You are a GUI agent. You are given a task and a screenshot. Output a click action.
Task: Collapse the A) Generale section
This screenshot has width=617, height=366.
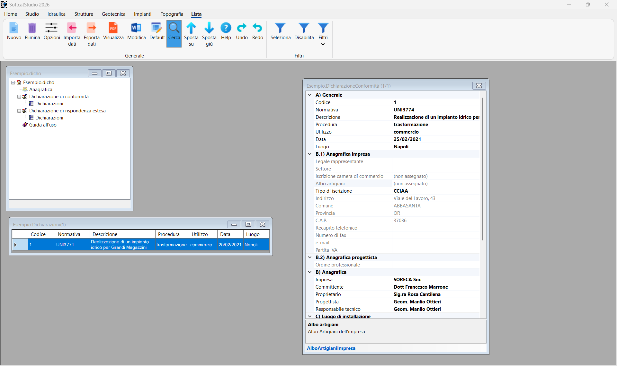310,95
